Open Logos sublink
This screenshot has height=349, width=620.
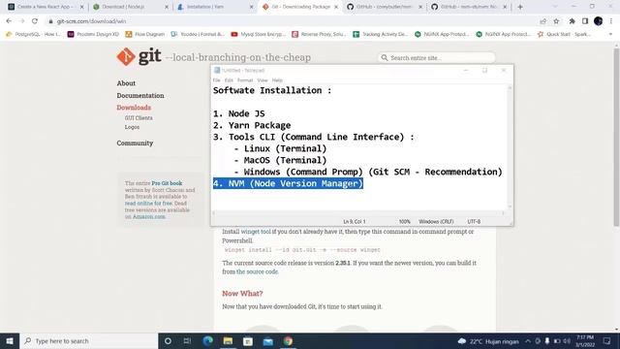tap(132, 127)
